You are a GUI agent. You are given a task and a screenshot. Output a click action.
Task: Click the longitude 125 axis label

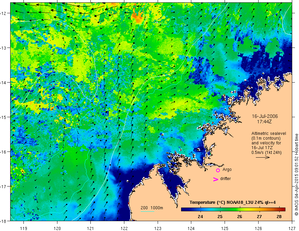click(225, 228)
